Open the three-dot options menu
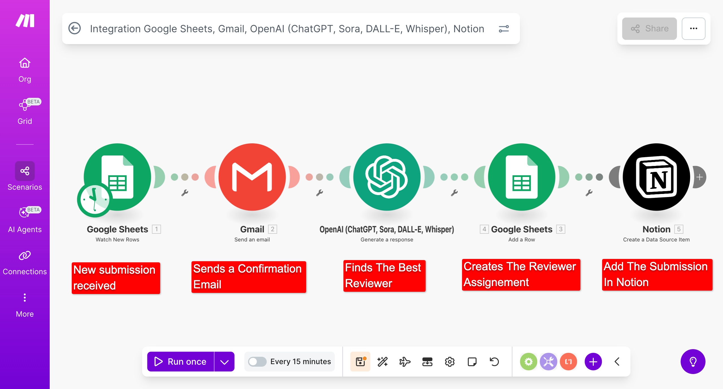This screenshot has width=723, height=389. click(693, 28)
